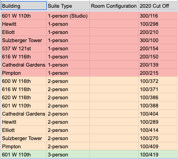The width and height of the screenshot is (178, 159).
Task: Click the 2020 Cut Off header cell
Action: [158, 6]
